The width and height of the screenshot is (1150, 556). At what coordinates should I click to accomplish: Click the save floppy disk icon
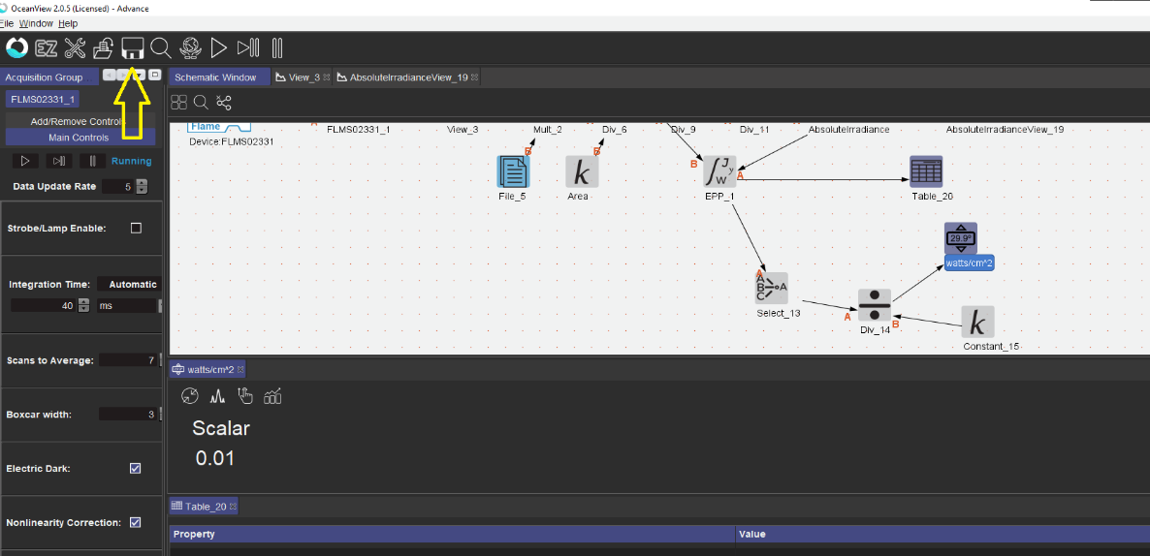tap(132, 47)
